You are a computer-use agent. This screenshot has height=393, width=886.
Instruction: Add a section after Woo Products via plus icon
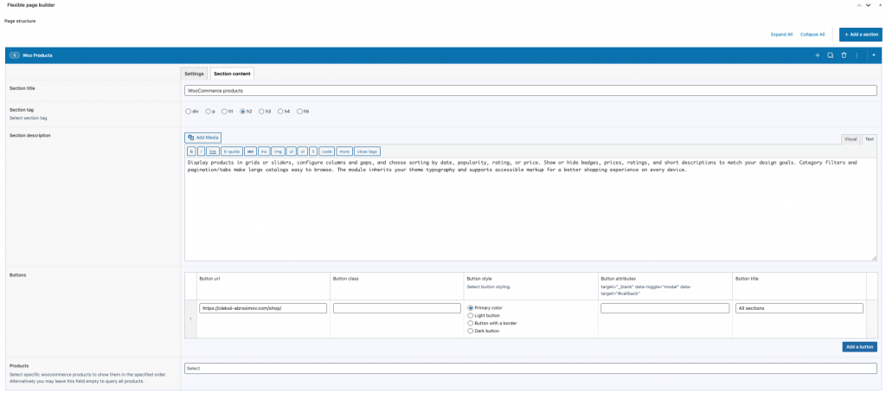coord(817,55)
